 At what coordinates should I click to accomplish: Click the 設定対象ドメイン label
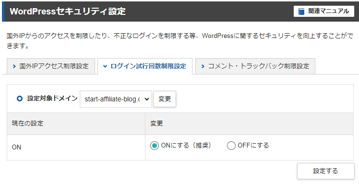pyautogui.click(x=52, y=99)
